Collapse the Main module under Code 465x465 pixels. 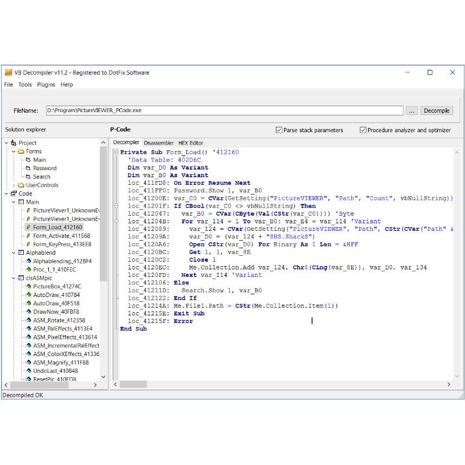14,202
